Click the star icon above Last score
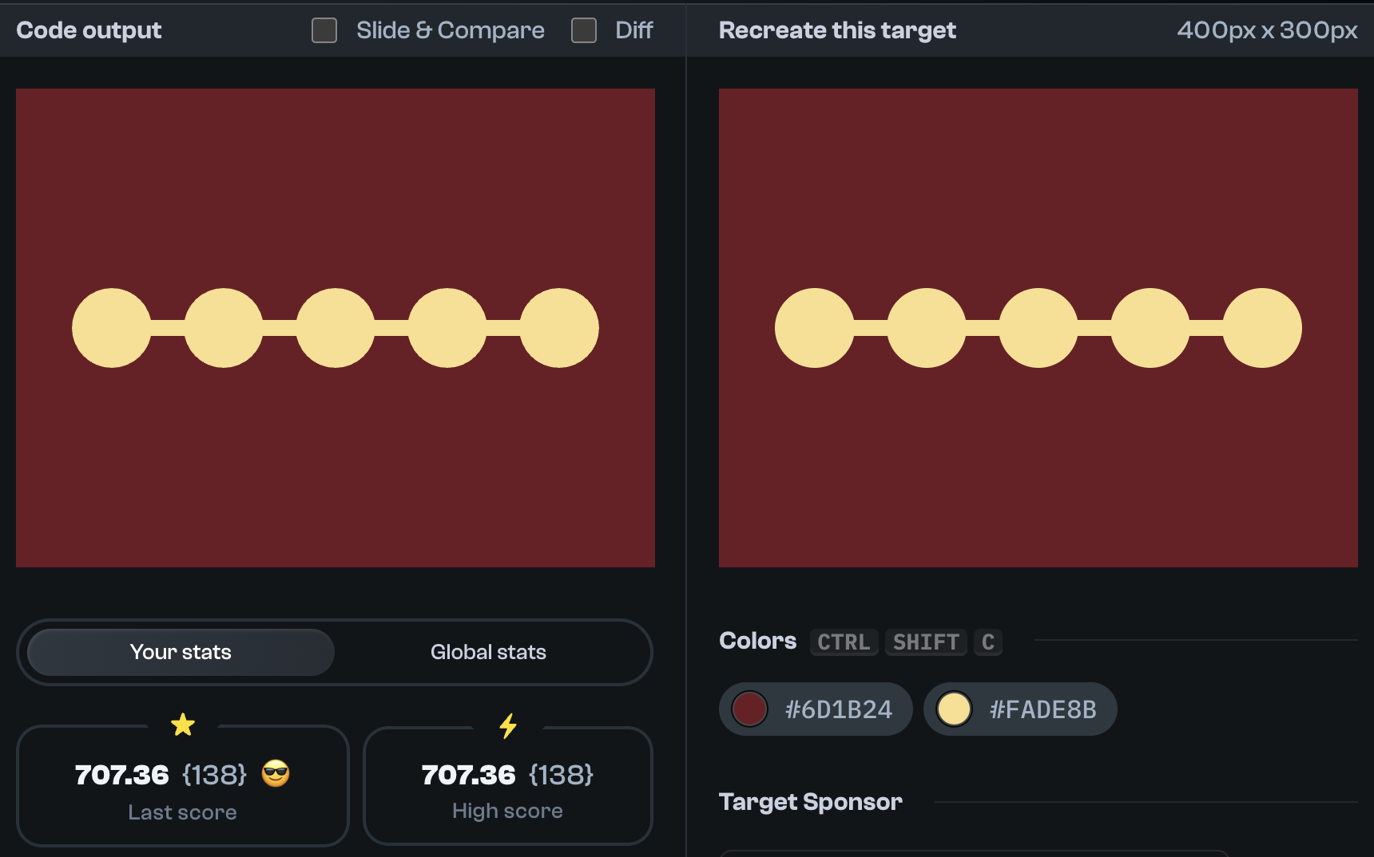The height and width of the screenshot is (857, 1374). click(183, 725)
